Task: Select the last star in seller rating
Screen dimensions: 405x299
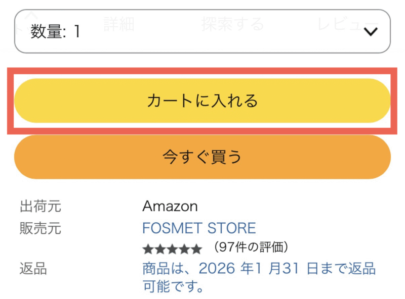Action: pyautogui.click(x=196, y=248)
